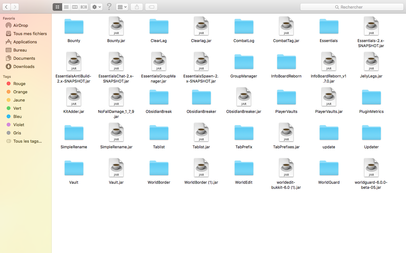Image resolution: width=406 pixels, height=253 pixels.
Task: Select the Clearlag.jar file
Action: [x=201, y=26]
